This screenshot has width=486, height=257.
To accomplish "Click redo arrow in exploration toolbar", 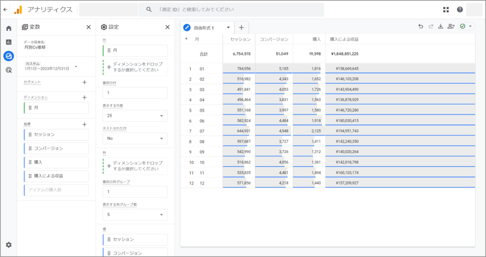I will [430, 27].
